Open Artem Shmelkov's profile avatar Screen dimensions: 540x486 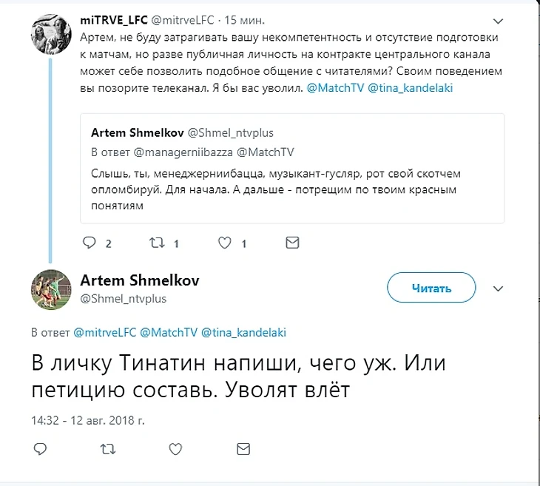pyautogui.click(x=51, y=288)
